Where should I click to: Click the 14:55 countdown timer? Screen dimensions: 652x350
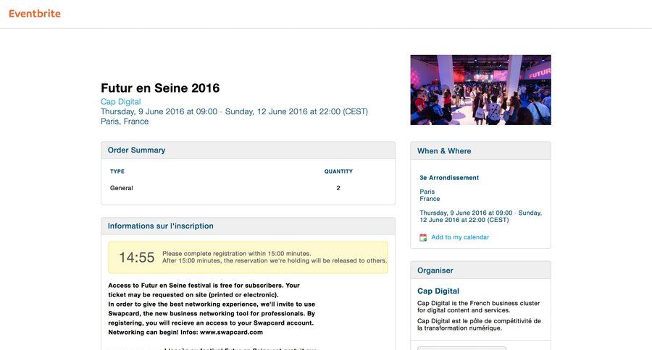pos(136,257)
